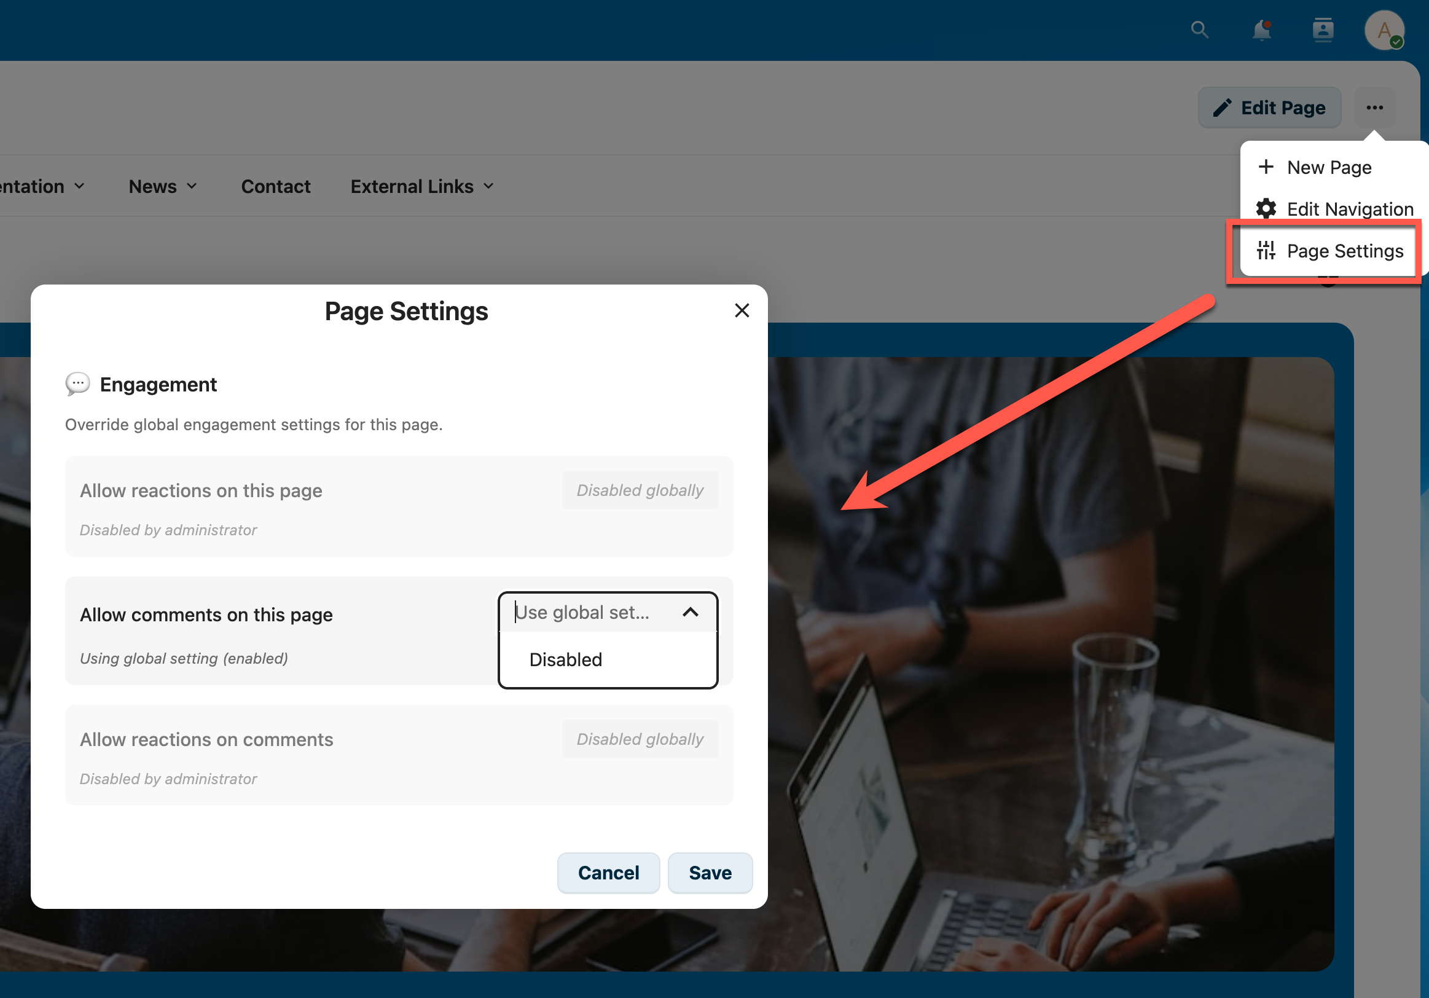1429x998 pixels.
Task: Click the sliders icon beside Page Settings
Action: [x=1266, y=250]
